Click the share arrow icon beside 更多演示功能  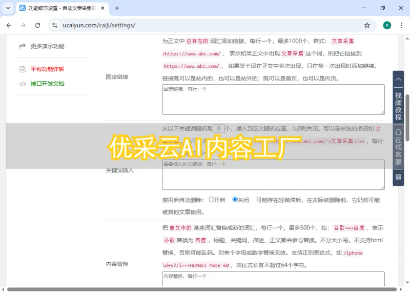tap(23, 46)
